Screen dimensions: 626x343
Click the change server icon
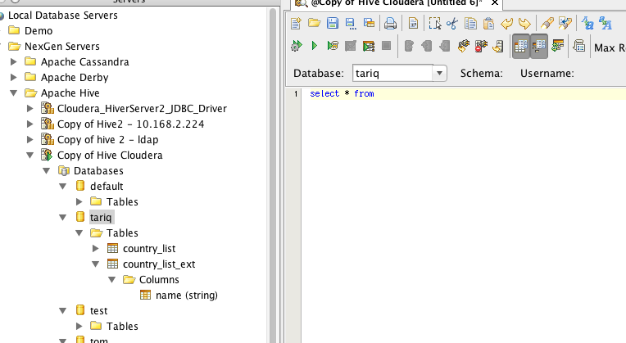[498, 47]
